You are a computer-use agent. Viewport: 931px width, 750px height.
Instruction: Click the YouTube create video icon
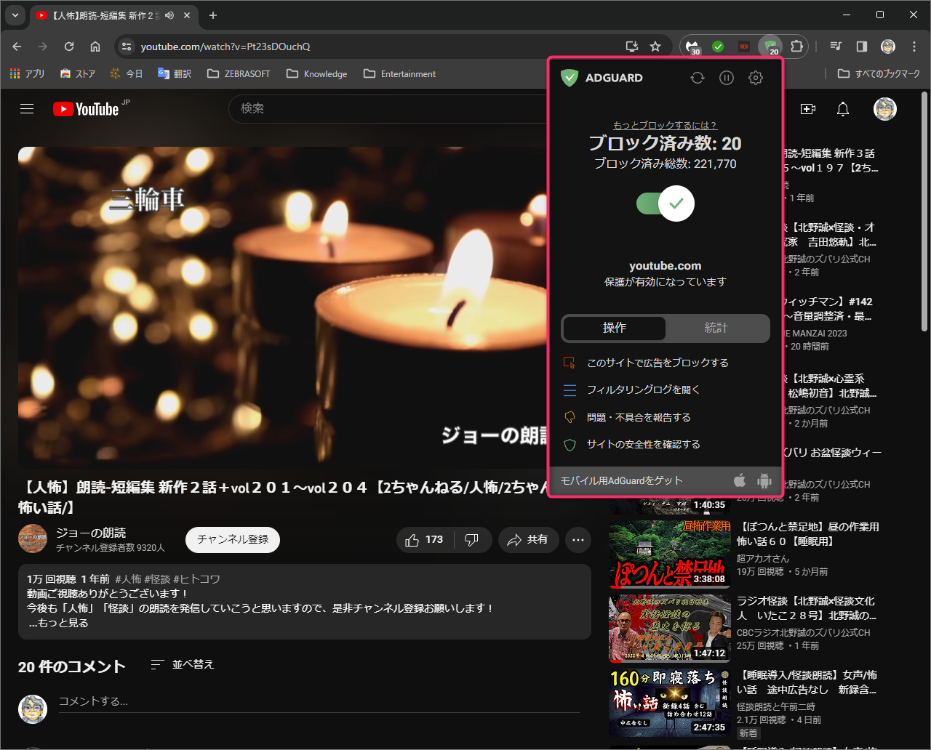(807, 109)
